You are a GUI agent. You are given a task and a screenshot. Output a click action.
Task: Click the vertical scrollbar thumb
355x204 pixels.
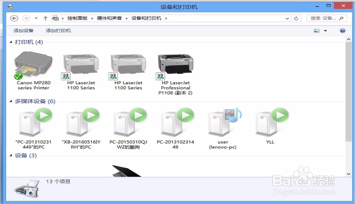point(349,91)
